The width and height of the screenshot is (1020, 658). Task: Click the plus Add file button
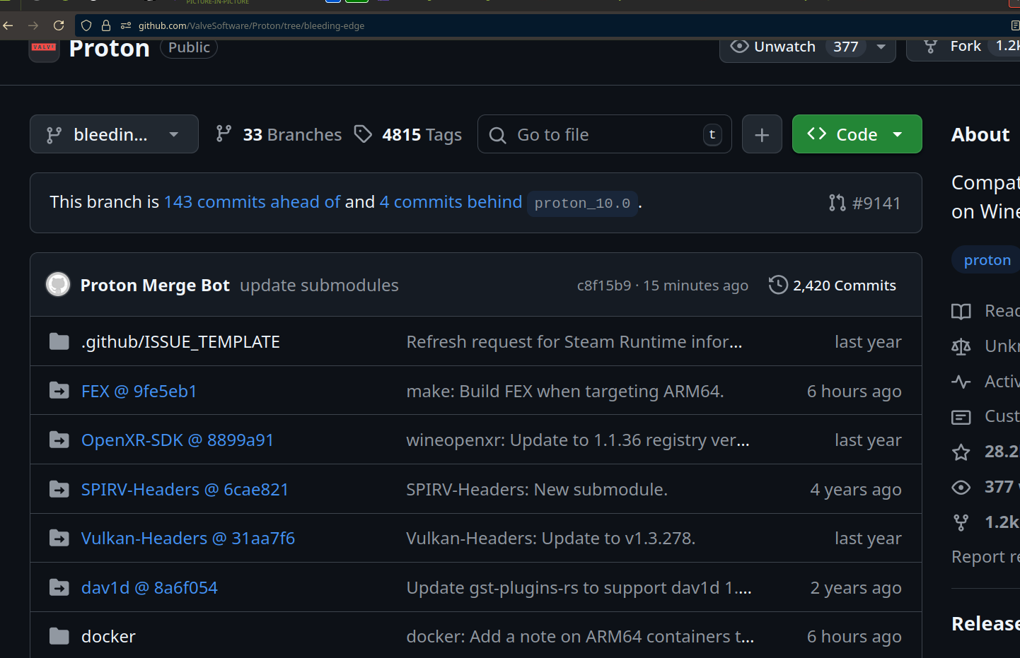point(762,134)
